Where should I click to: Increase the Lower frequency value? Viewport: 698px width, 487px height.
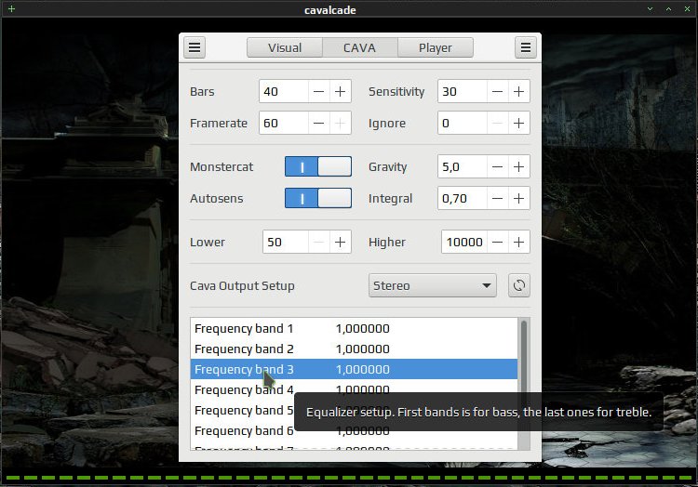click(x=340, y=243)
